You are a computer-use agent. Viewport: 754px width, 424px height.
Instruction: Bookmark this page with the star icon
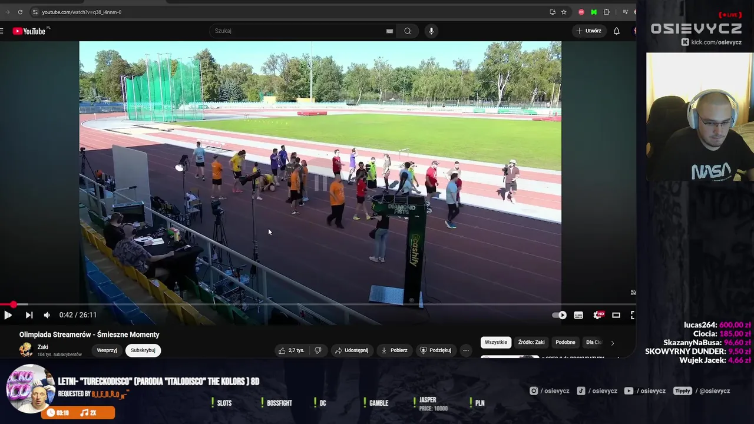(x=564, y=12)
